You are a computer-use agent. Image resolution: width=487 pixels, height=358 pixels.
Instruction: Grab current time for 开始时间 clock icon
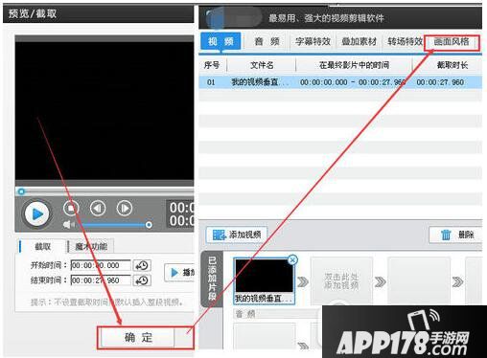142,265
